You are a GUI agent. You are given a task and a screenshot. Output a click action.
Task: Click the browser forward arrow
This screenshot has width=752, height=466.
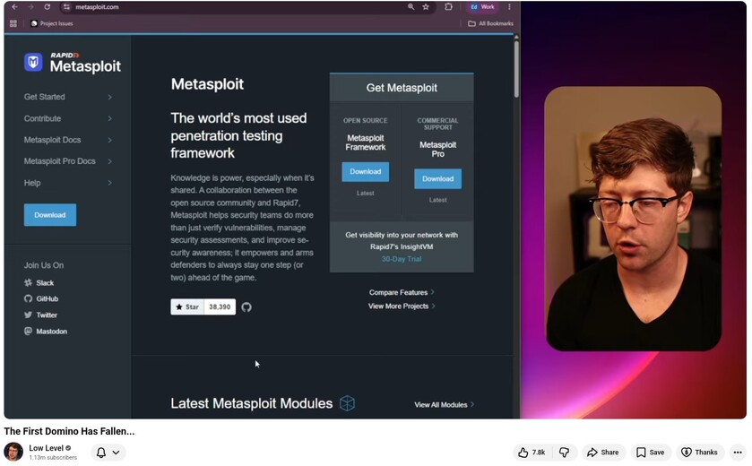tap(30, 6)
